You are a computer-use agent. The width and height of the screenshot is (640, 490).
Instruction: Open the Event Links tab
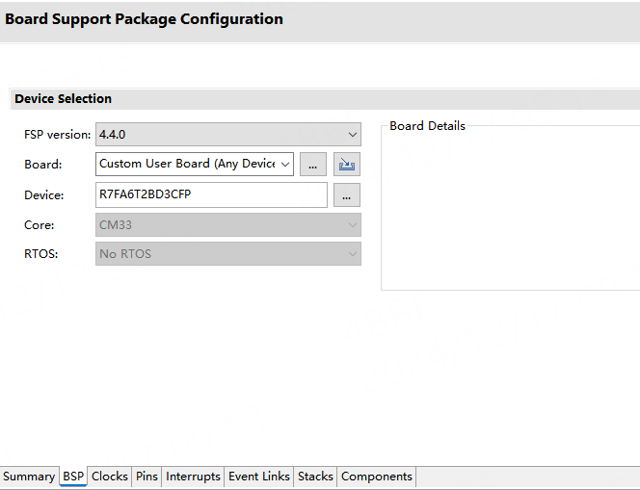pos(258,477)
